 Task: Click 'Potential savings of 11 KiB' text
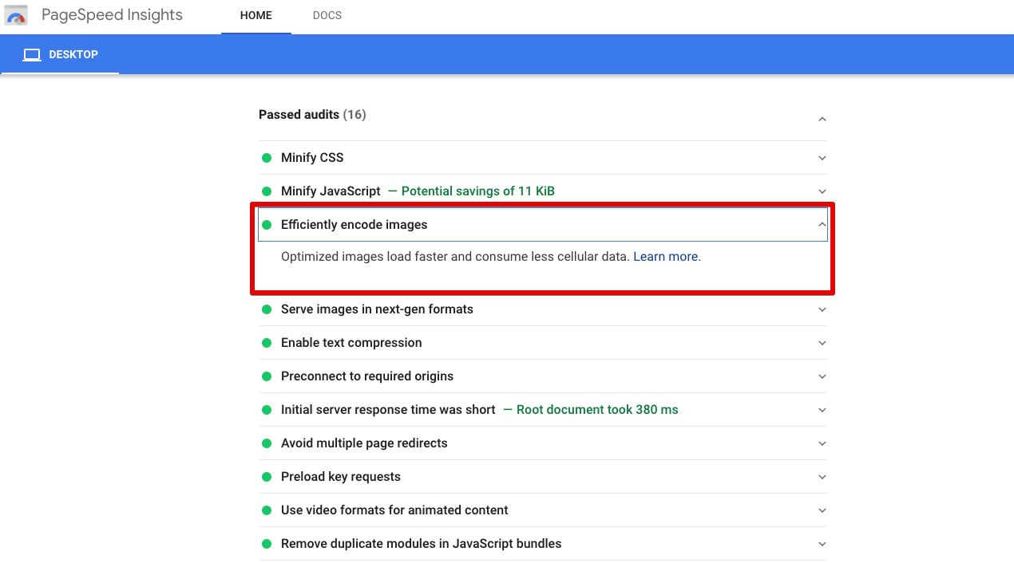coord(477,191)
